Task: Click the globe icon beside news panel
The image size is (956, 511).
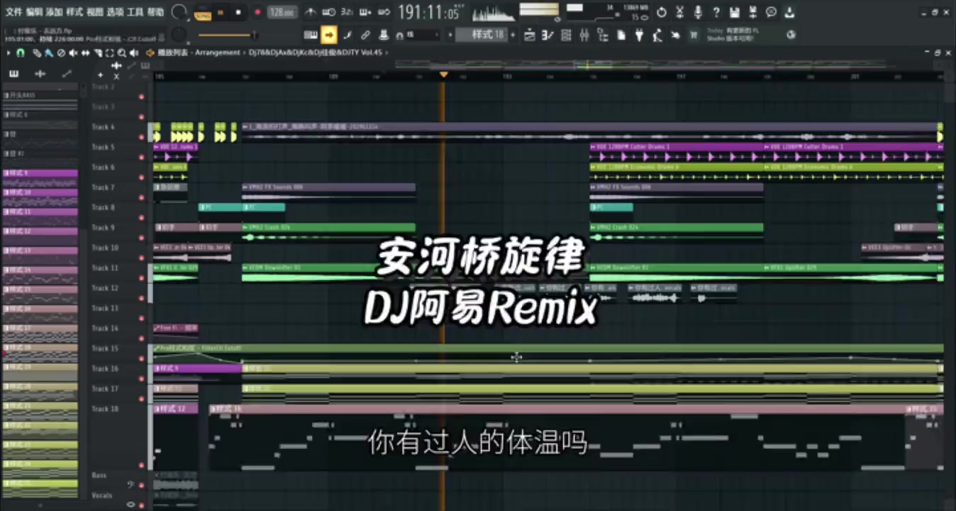Action: [x=791, y=35]
